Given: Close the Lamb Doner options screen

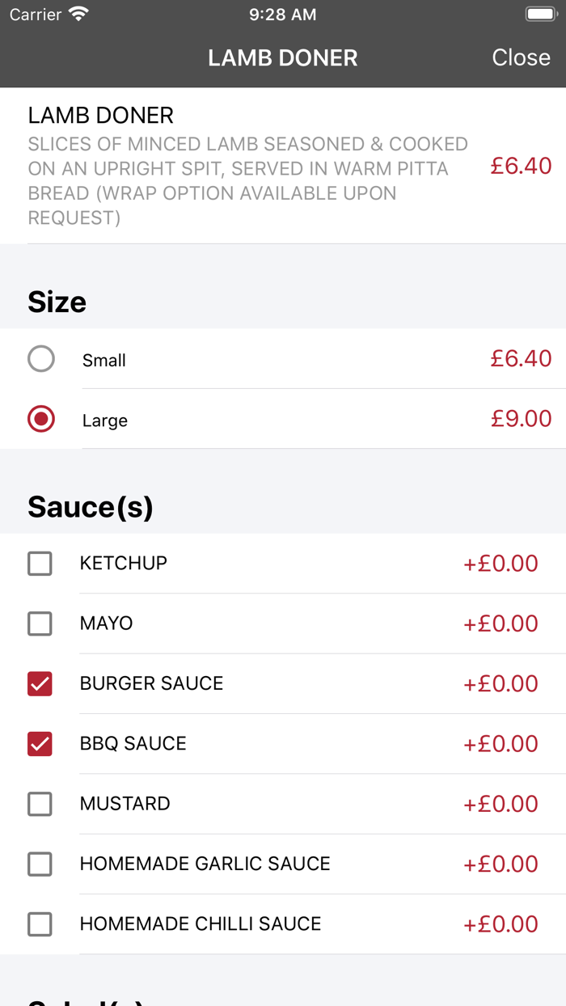Looking at the screenshot, I should pos(521,57).
